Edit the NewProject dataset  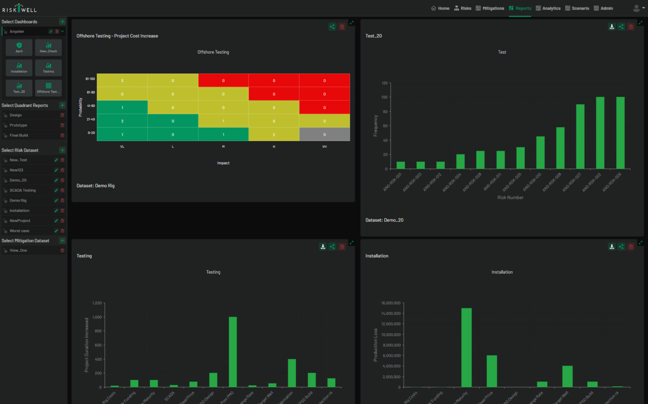point(56,221)
